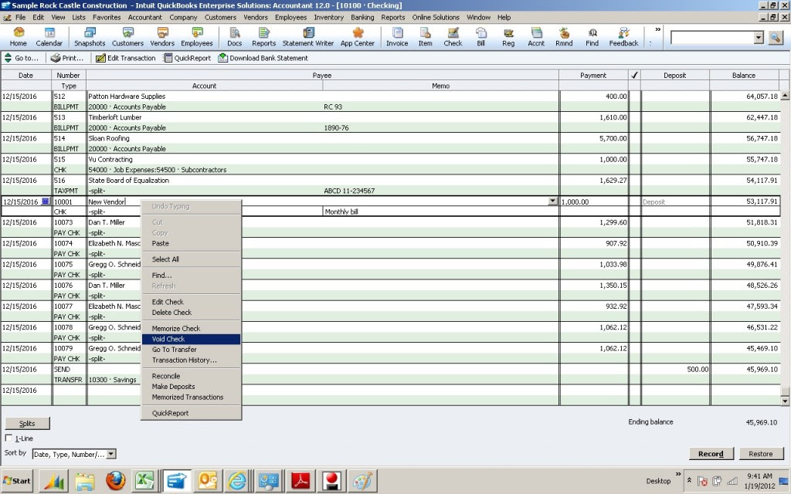
Task: Create an Invoice via toolbar icon
Action: [x=397, y=37]
